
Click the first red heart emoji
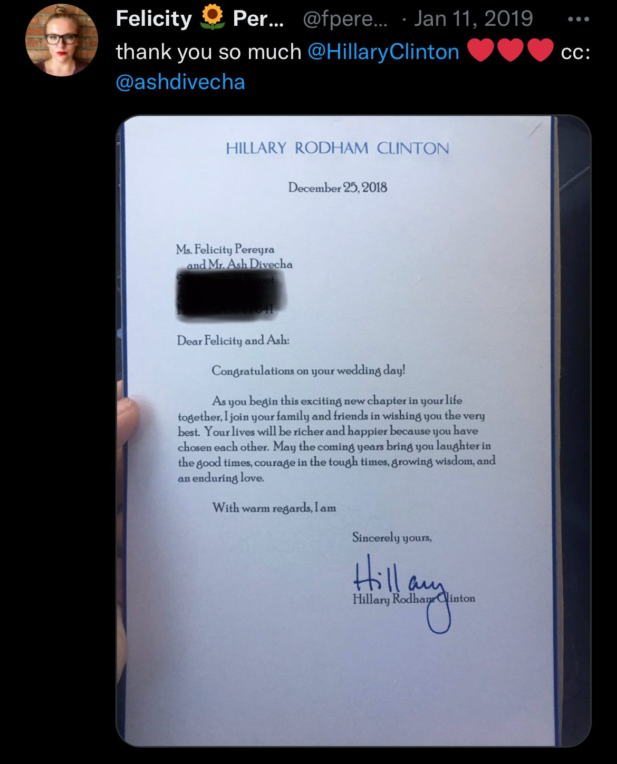(480, 51)
